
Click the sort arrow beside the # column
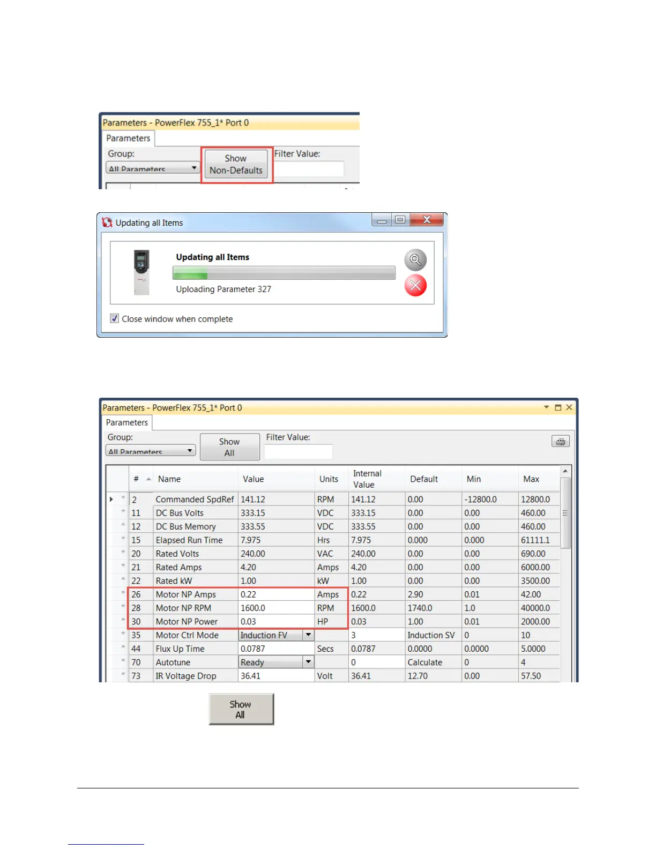[x=148, y=479]
